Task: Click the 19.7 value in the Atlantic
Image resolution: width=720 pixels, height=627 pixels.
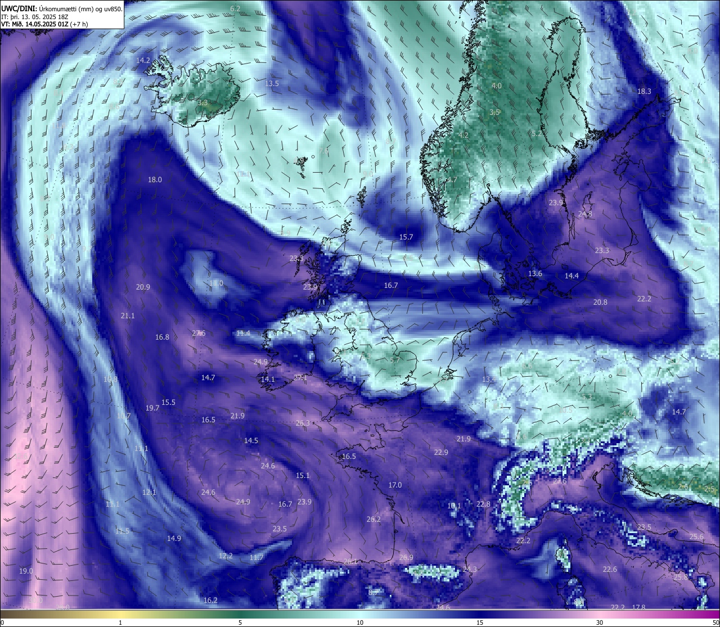Action: point(152,408)
